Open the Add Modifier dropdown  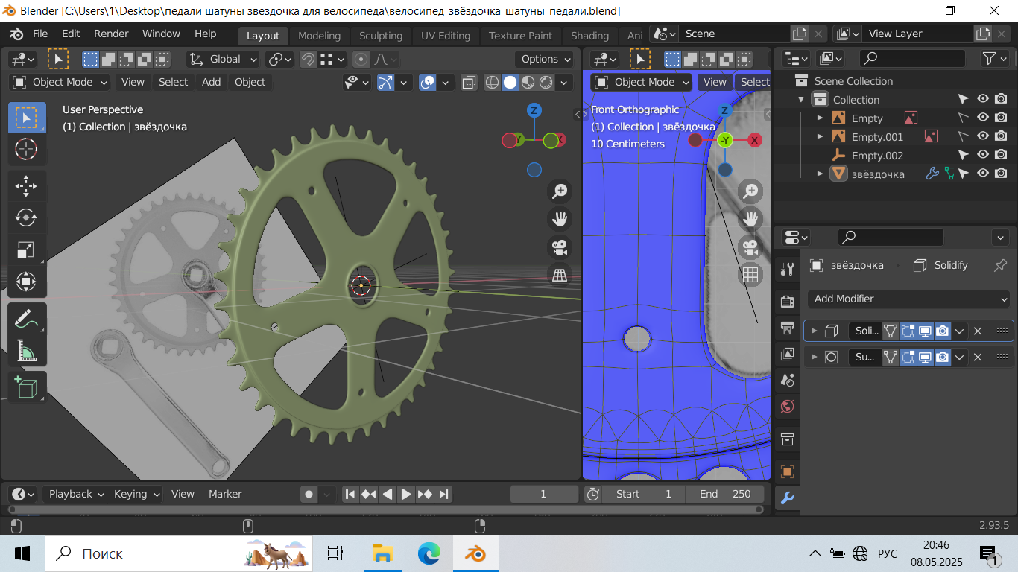coord(908,299)
